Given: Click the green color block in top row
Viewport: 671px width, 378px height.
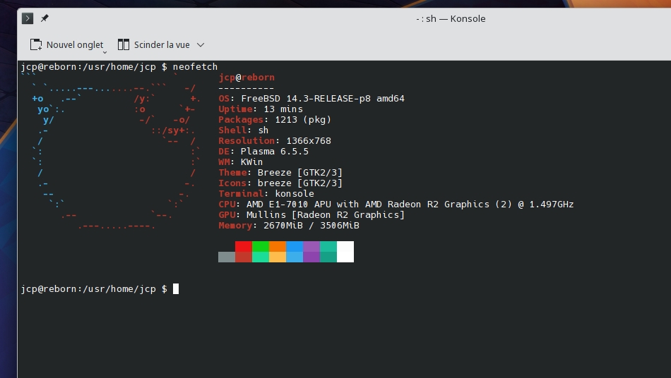Looking at the screenshot, I should coord(261,246).
